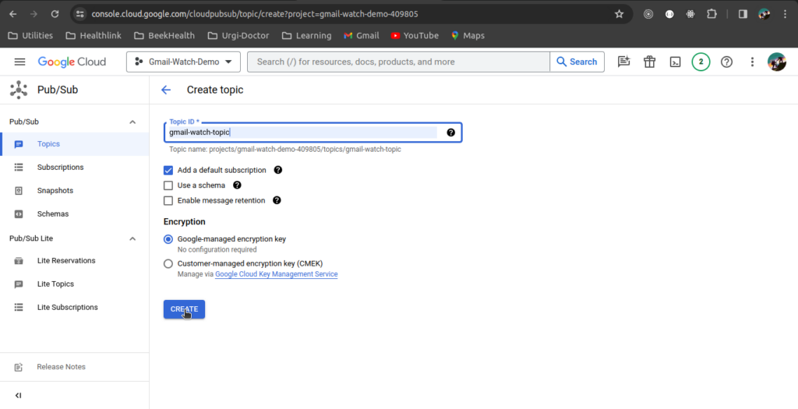Open the BeekHealth bookmark folder
The image size is (798, 409).
[164, 36]
